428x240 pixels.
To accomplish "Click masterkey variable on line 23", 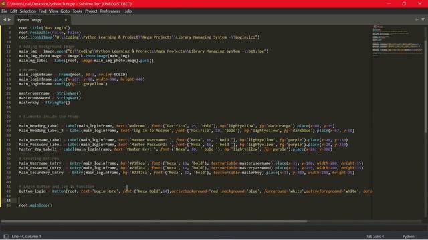I will tap(29, 103).
